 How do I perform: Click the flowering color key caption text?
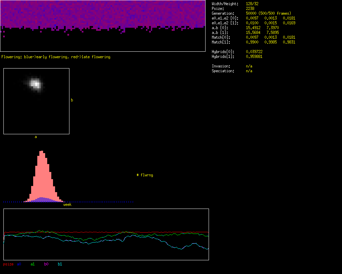tap(56, 57)
